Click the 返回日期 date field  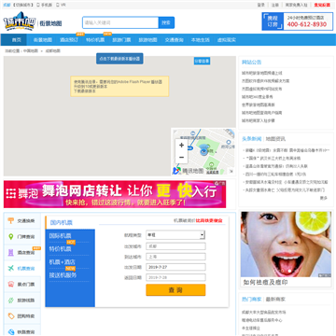175,277
